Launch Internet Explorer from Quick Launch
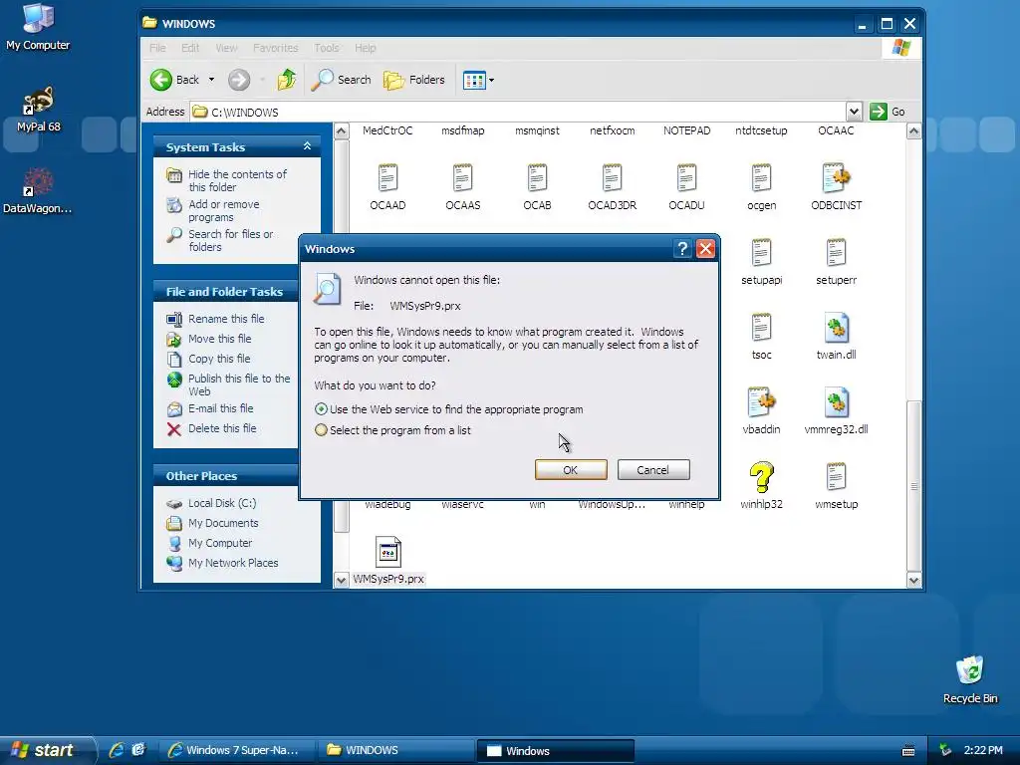 pyautogui.click(x=118, y=750)
